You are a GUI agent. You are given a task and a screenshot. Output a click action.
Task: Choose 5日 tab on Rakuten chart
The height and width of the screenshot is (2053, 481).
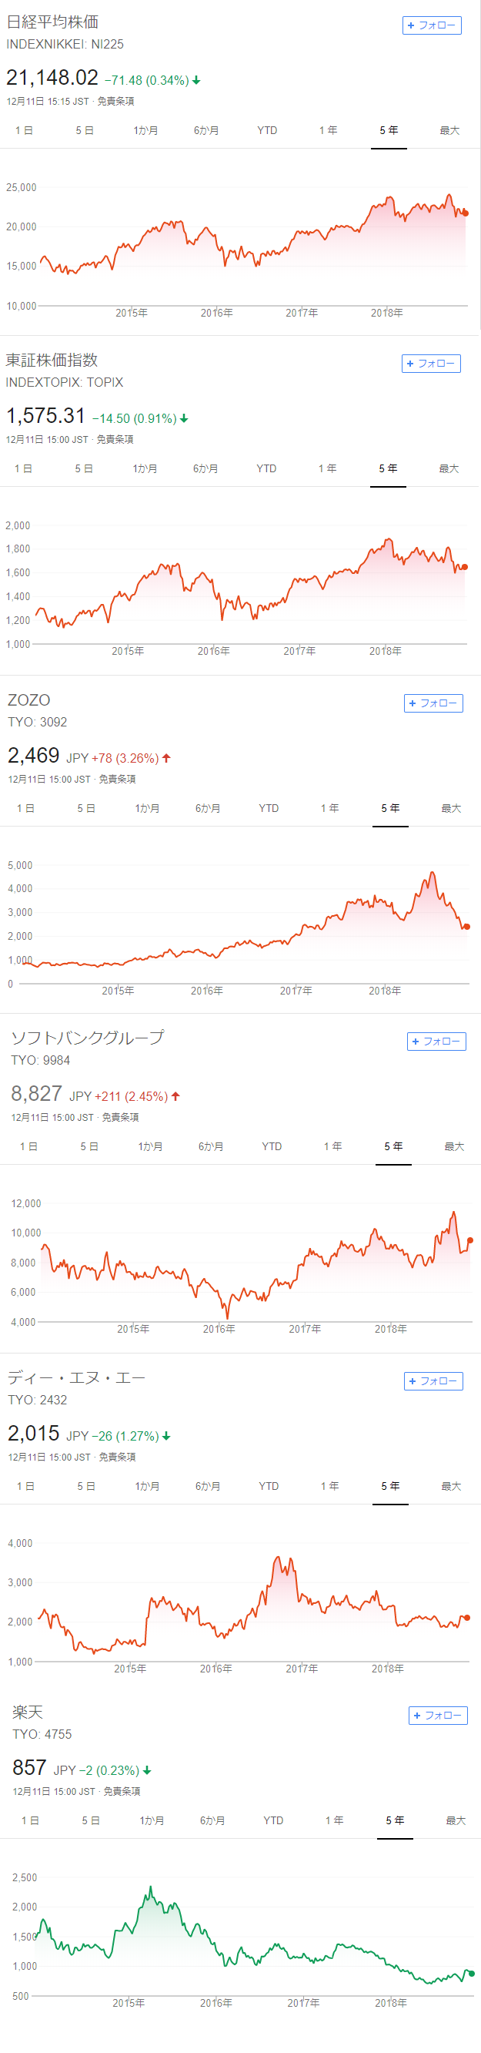tap(92, 1820)
